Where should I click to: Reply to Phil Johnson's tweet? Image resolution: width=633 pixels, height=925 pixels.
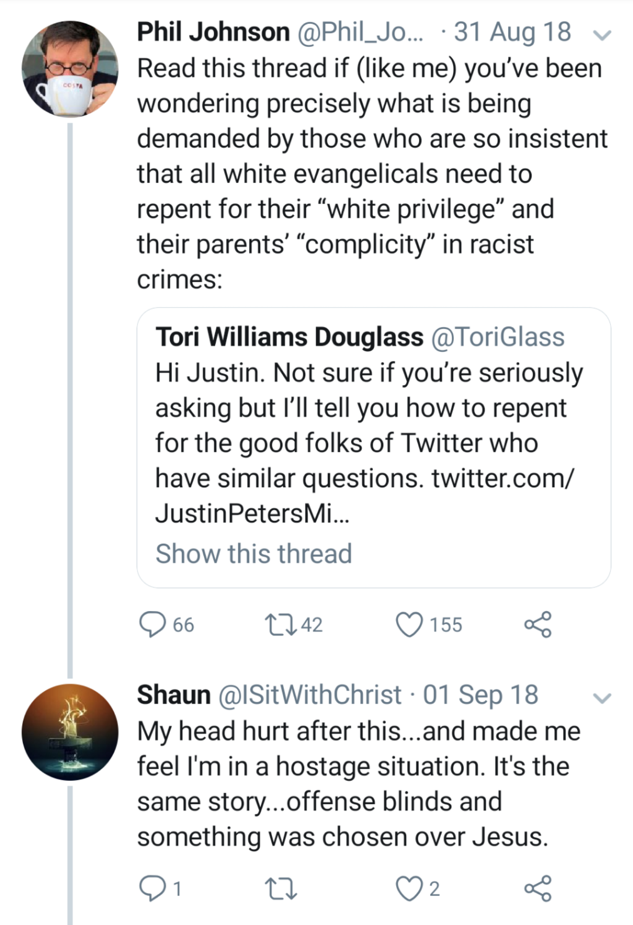[x=152, y=625]
